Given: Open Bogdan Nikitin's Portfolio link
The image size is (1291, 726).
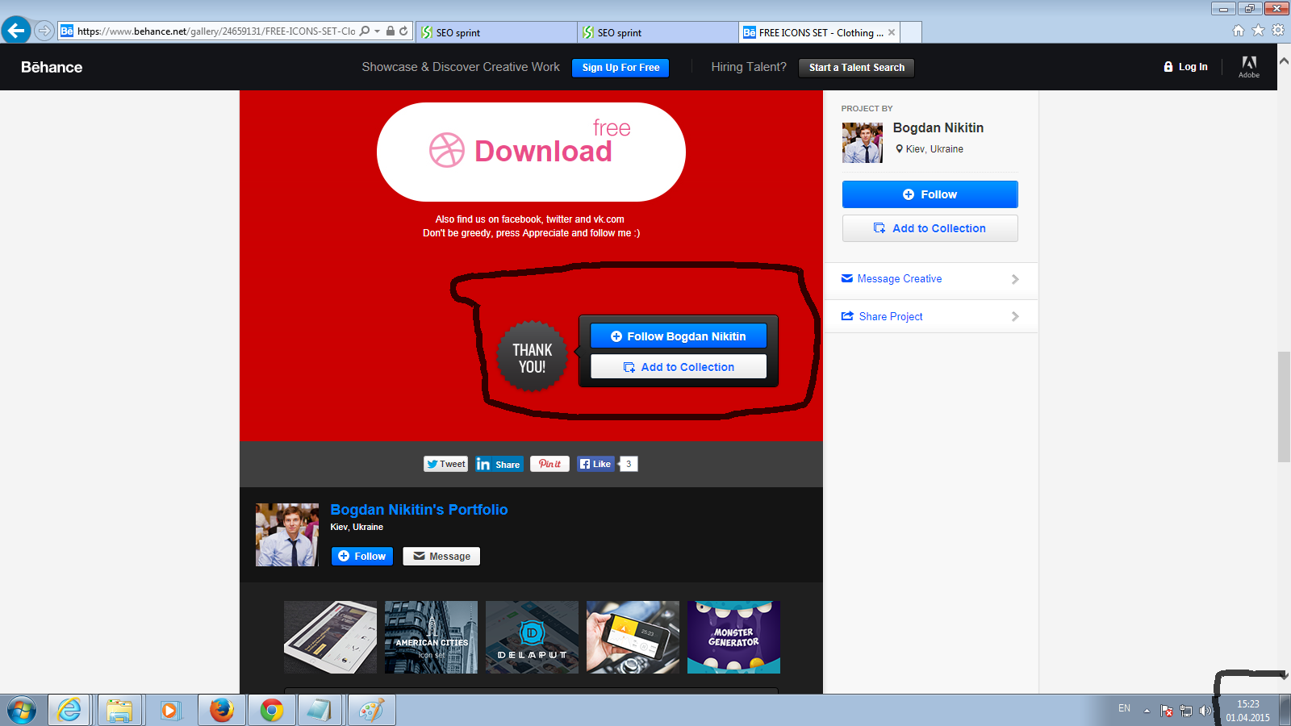Looking at the screenshot, I should 419,510.
